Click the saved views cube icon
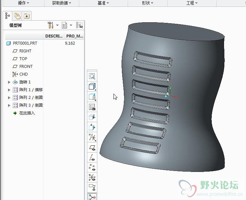Screen dimensions: 246x200 [92, 97]
